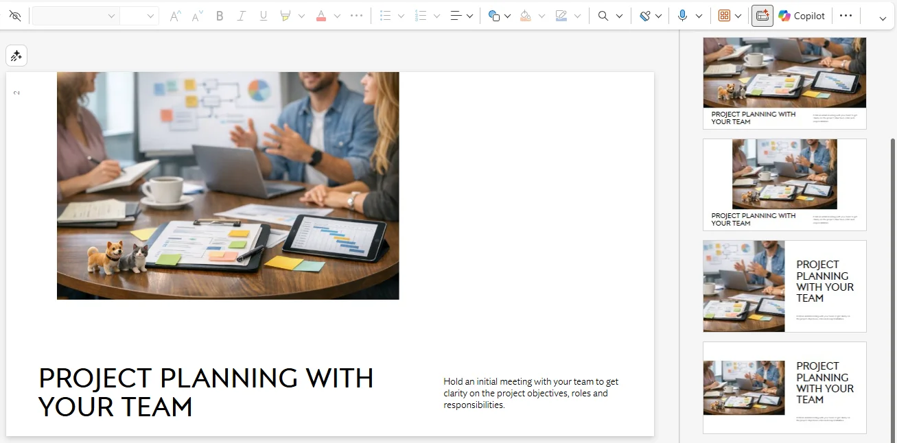Expand the alignment options arrow
The image size is (897, 443).
coord(470,16)
